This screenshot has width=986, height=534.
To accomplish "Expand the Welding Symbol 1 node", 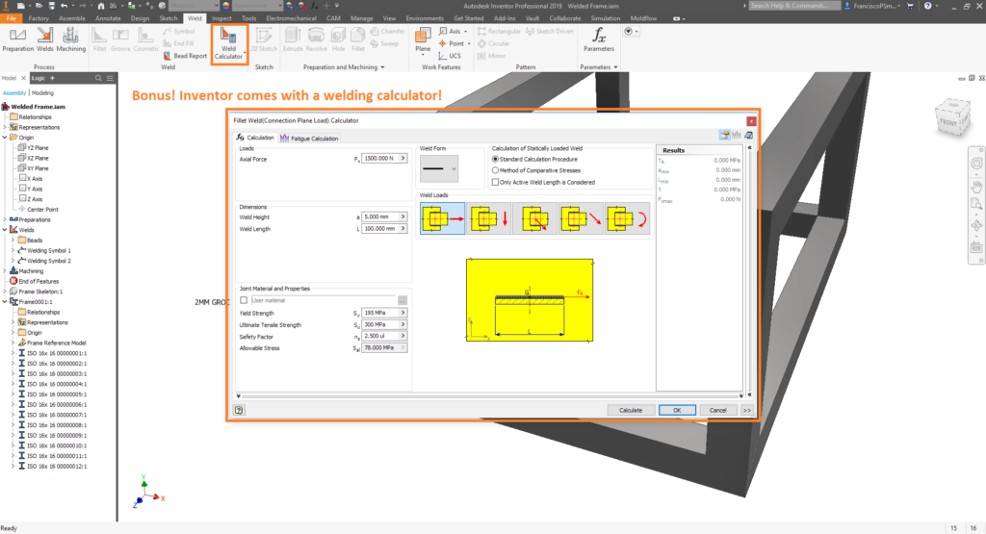I will (13, 251).
